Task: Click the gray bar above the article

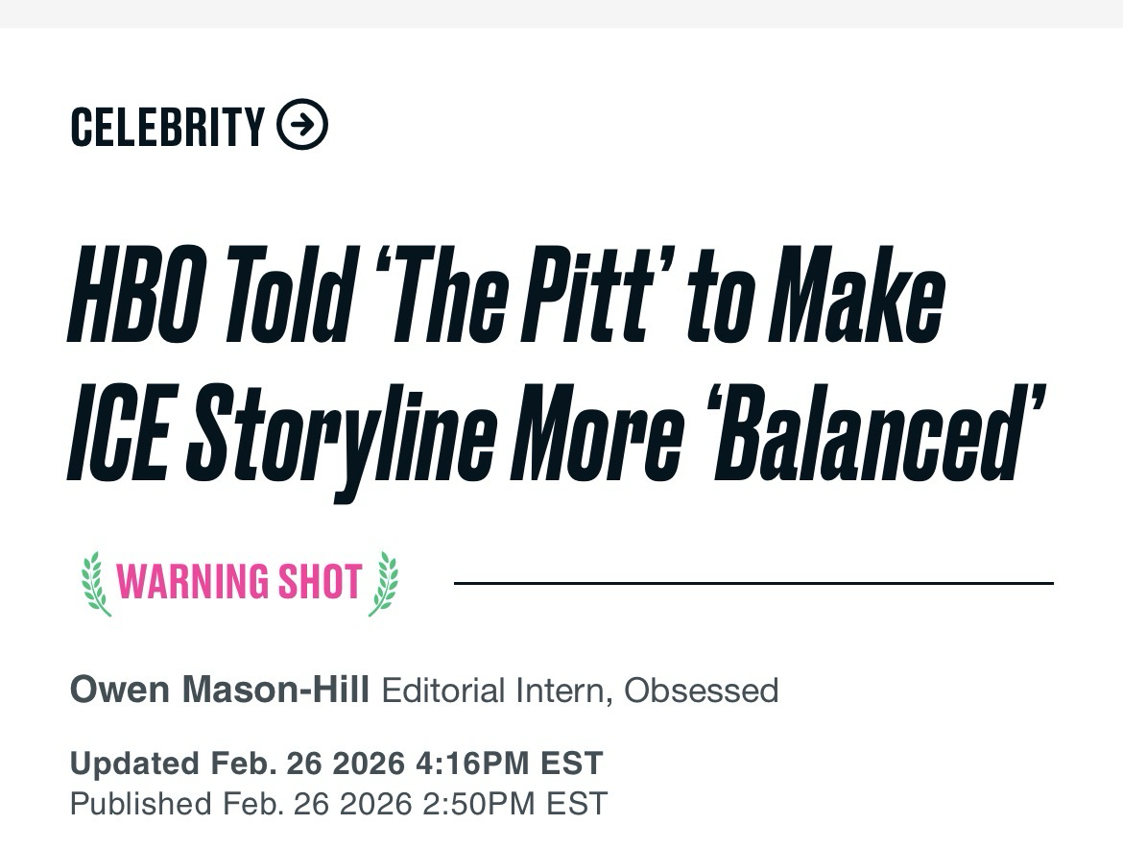Action: pyautogui.click(x=561, y=13)
